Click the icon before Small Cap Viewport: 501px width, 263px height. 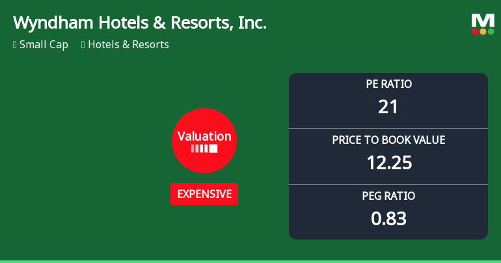(15, 45)
